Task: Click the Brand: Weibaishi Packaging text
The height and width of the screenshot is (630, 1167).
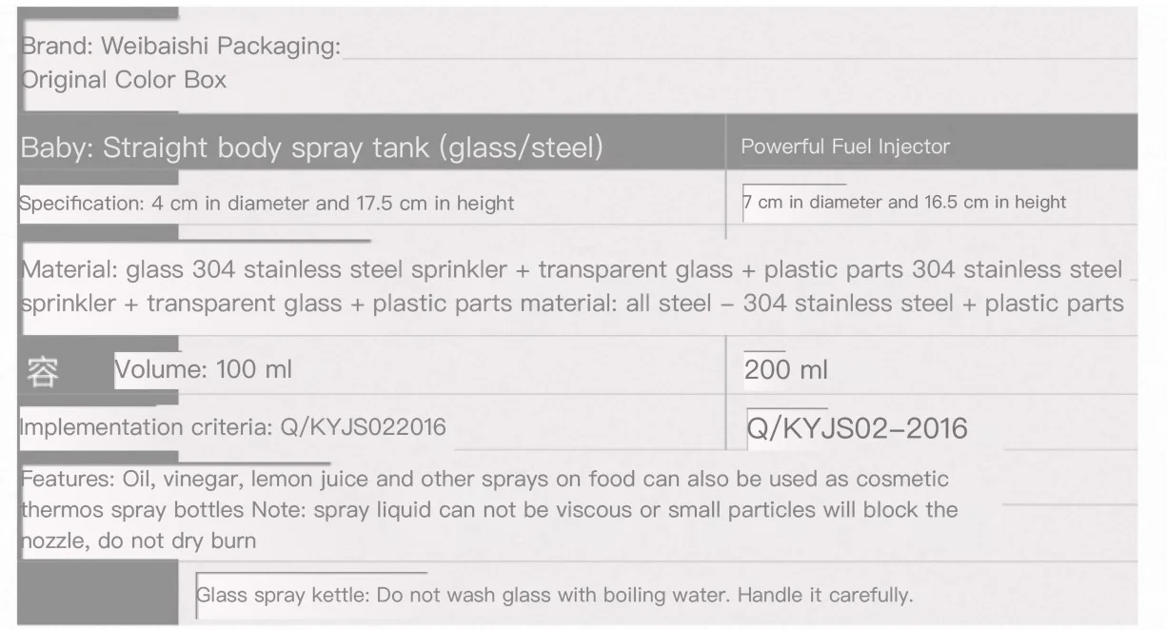Action: pos(181,46)
